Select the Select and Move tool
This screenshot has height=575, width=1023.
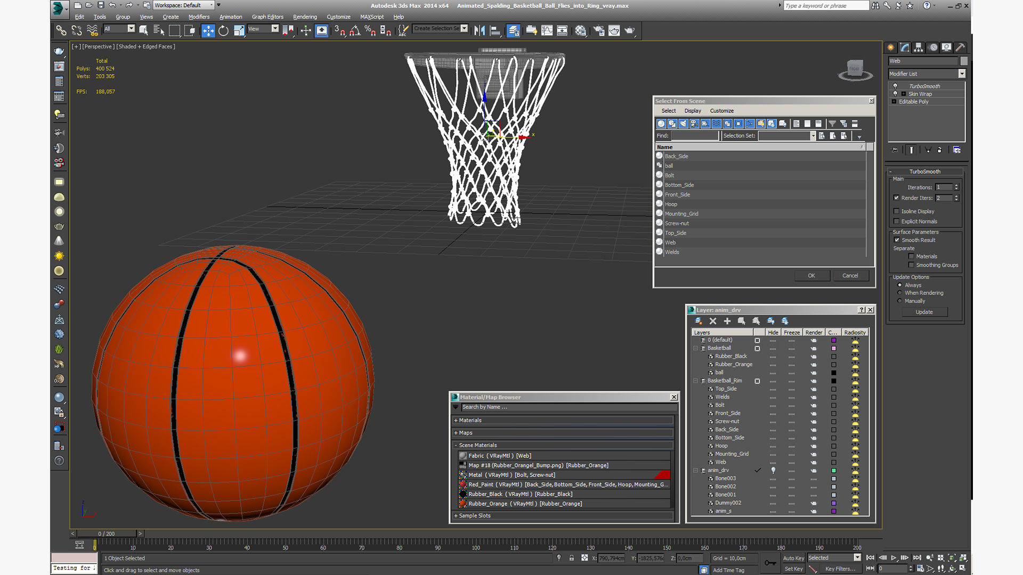[208, 31]
